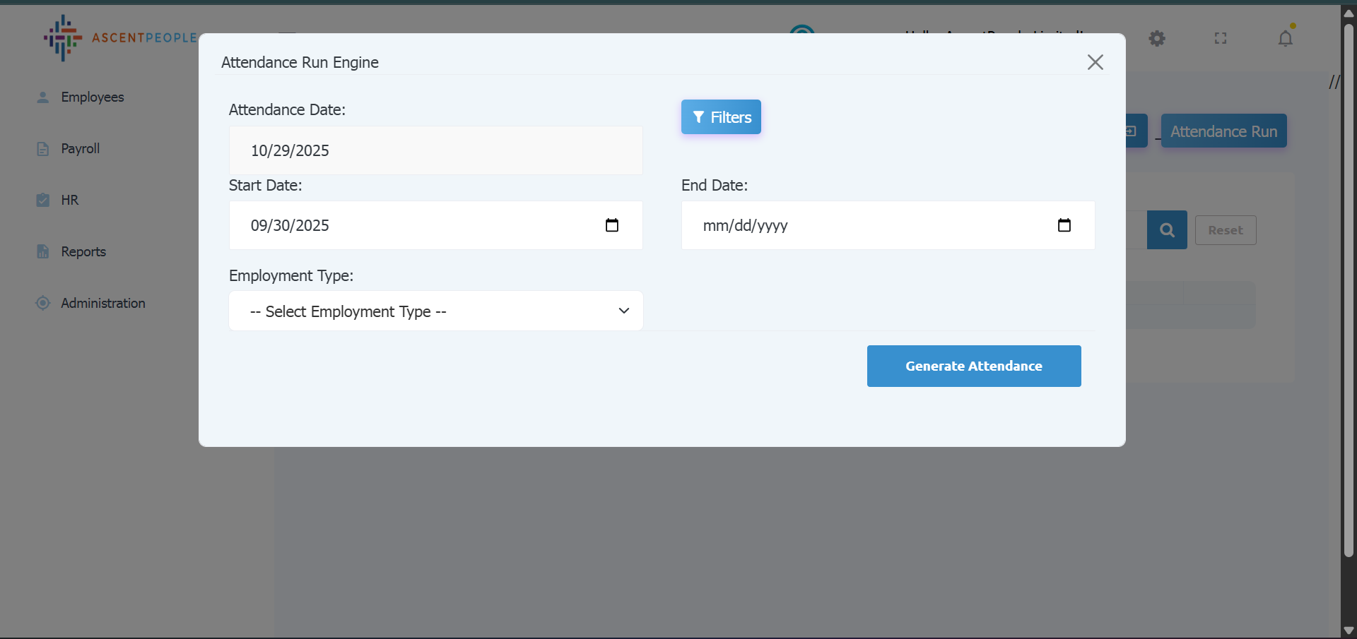The height and width of the screenshot is (639, 1357).
Task: Expand the Select Employment Type dropdown
Action: (435, 311)
